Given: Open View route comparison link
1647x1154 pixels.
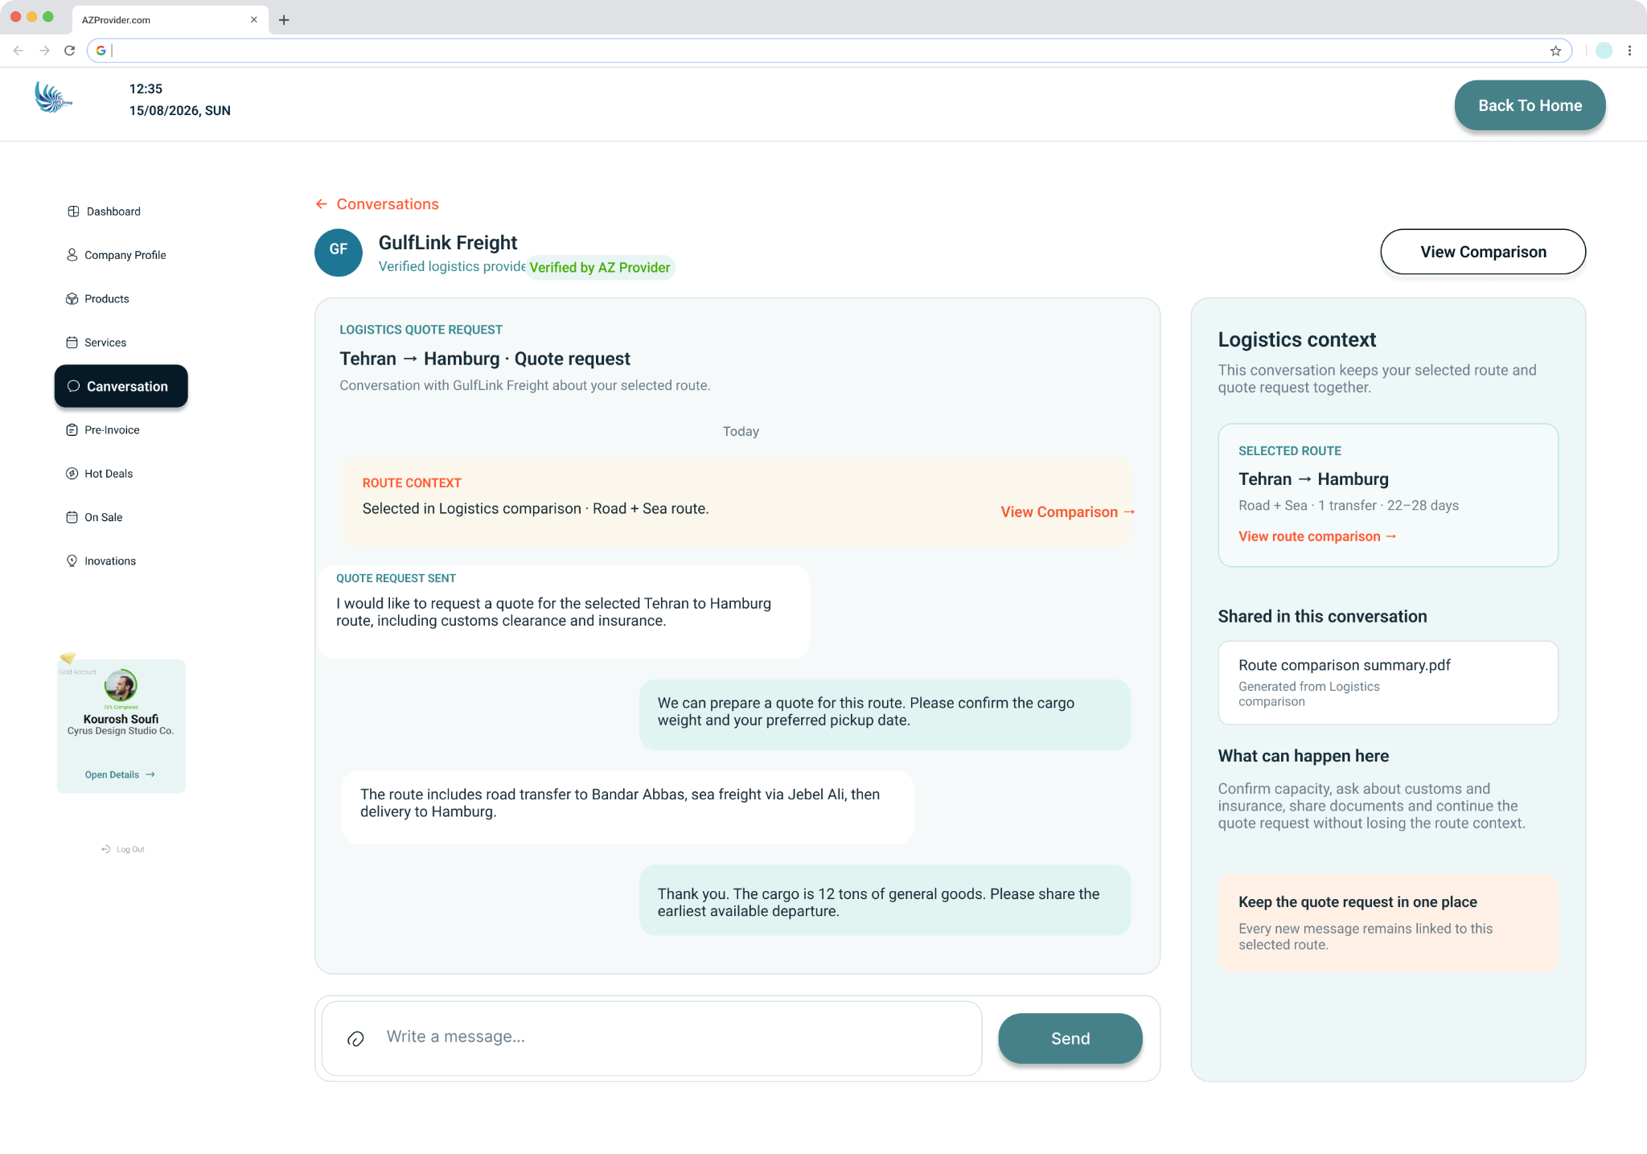Looking at the screenshot, I should click(x=1317, y=536).
